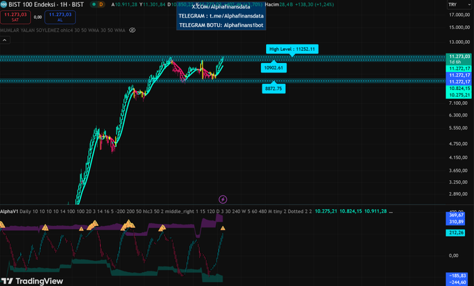474x286 pixels.
Task: Click 17.000,00 on the price scale
Action: tap(459, 15)
